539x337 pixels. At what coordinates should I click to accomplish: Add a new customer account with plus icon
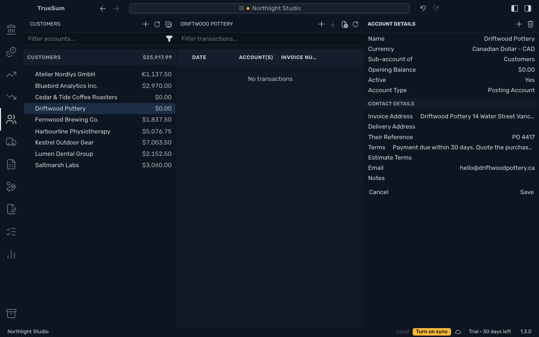[146, 24]
